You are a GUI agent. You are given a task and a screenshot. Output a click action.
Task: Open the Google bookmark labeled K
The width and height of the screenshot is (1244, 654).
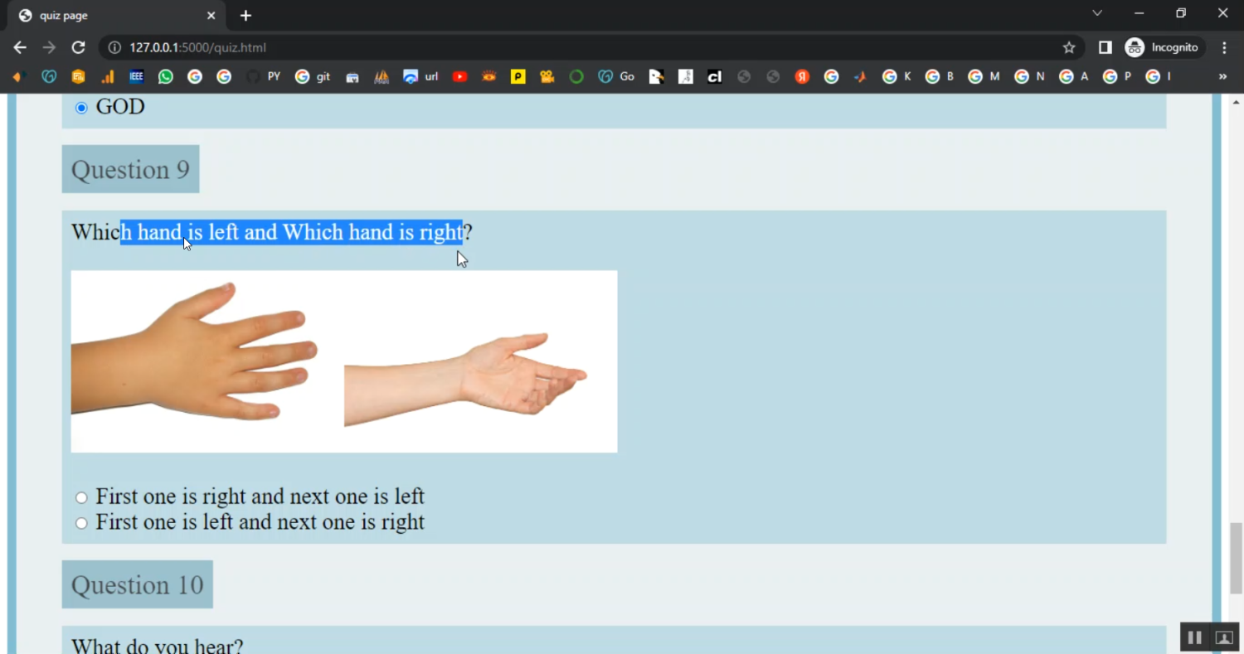tap(897, 76)
